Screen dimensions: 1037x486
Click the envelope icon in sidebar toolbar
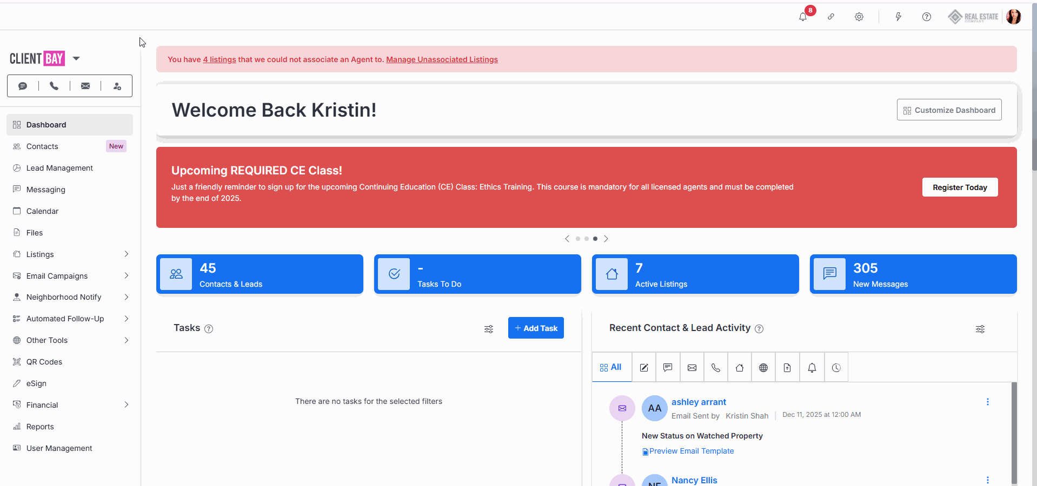(x=85, y=86)
